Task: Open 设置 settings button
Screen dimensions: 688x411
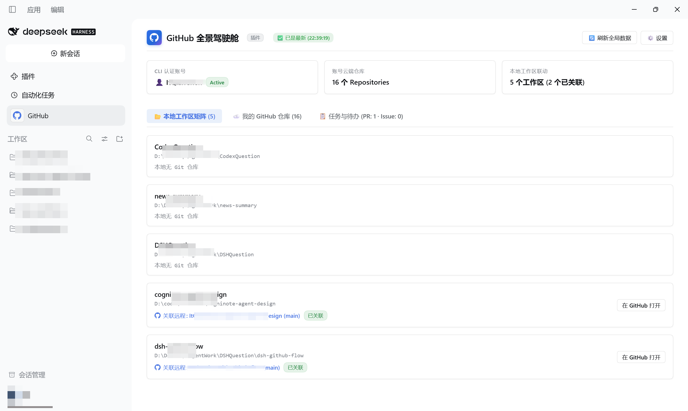Action: [657, 38]
